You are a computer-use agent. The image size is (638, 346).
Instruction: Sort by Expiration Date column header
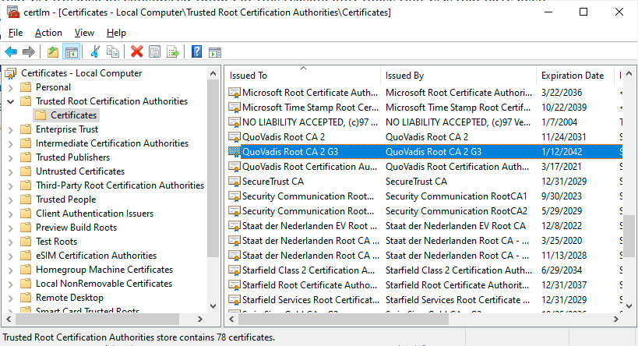click(x=576, y=76)
